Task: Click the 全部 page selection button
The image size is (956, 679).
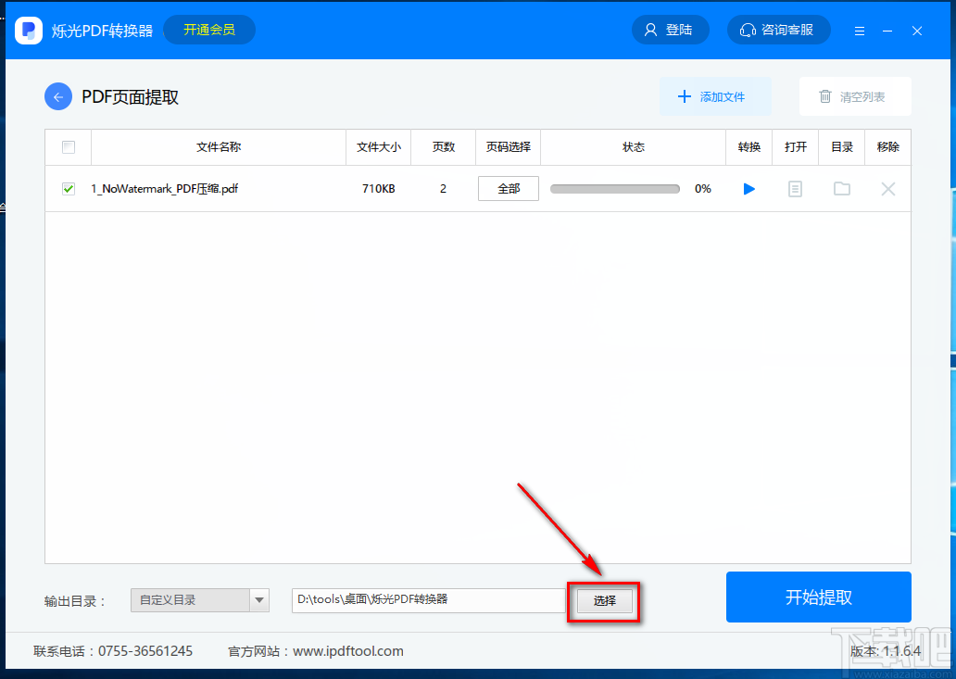Action: pos(509,189)
